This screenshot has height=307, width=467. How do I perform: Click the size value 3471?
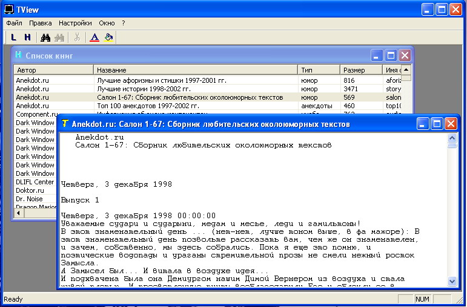(351, 89)
